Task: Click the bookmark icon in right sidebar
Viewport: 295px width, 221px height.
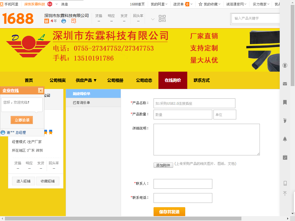Action: pos(285,102)
